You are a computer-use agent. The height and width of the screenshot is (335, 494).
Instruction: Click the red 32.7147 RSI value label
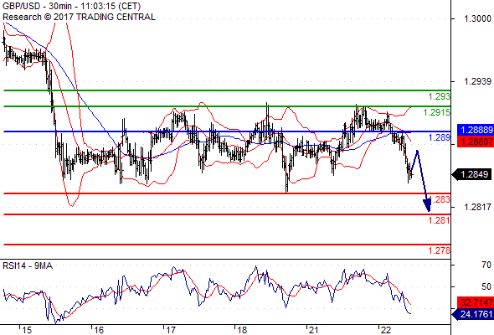[475, 302]
